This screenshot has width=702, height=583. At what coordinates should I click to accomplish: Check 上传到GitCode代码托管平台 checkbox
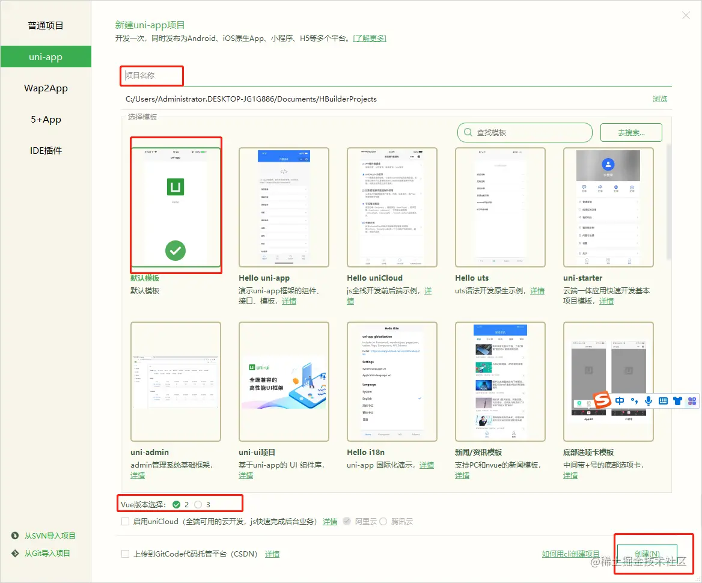pyautogui.click(x=126, y=554)
